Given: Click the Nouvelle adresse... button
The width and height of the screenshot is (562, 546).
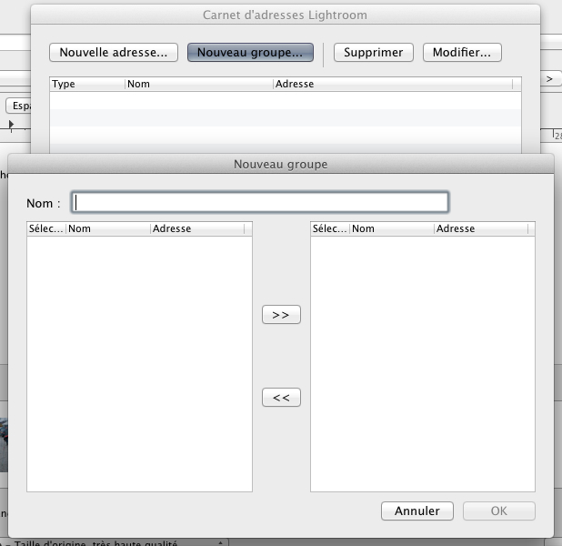Looking at the screenshot, I should [x=114, y=53].
